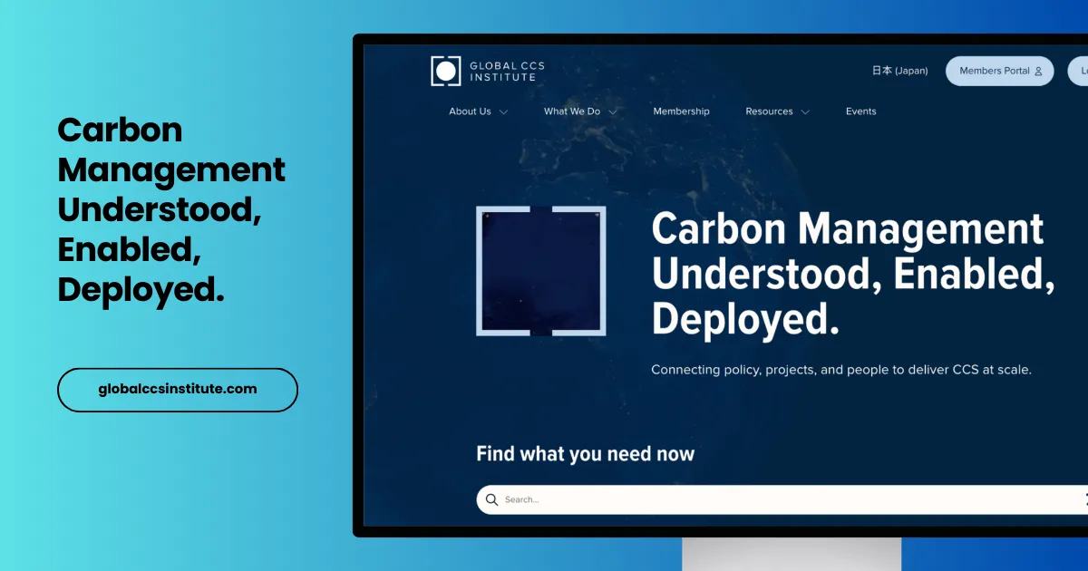The image size is (1088, 571).
Task: Click the dark blue hero image square
Action: [541, 271]
